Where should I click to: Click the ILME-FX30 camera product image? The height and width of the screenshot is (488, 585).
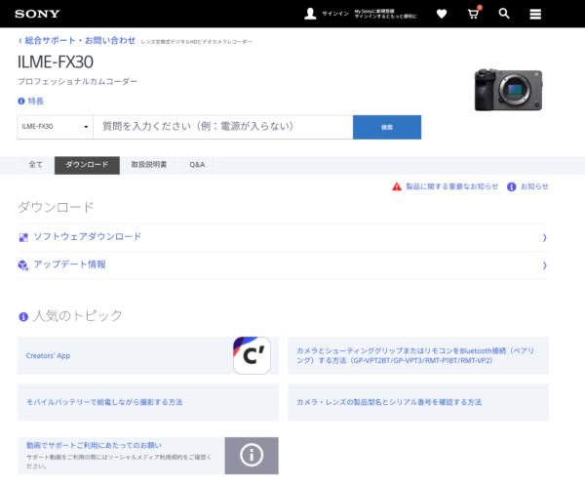point(508,90)
